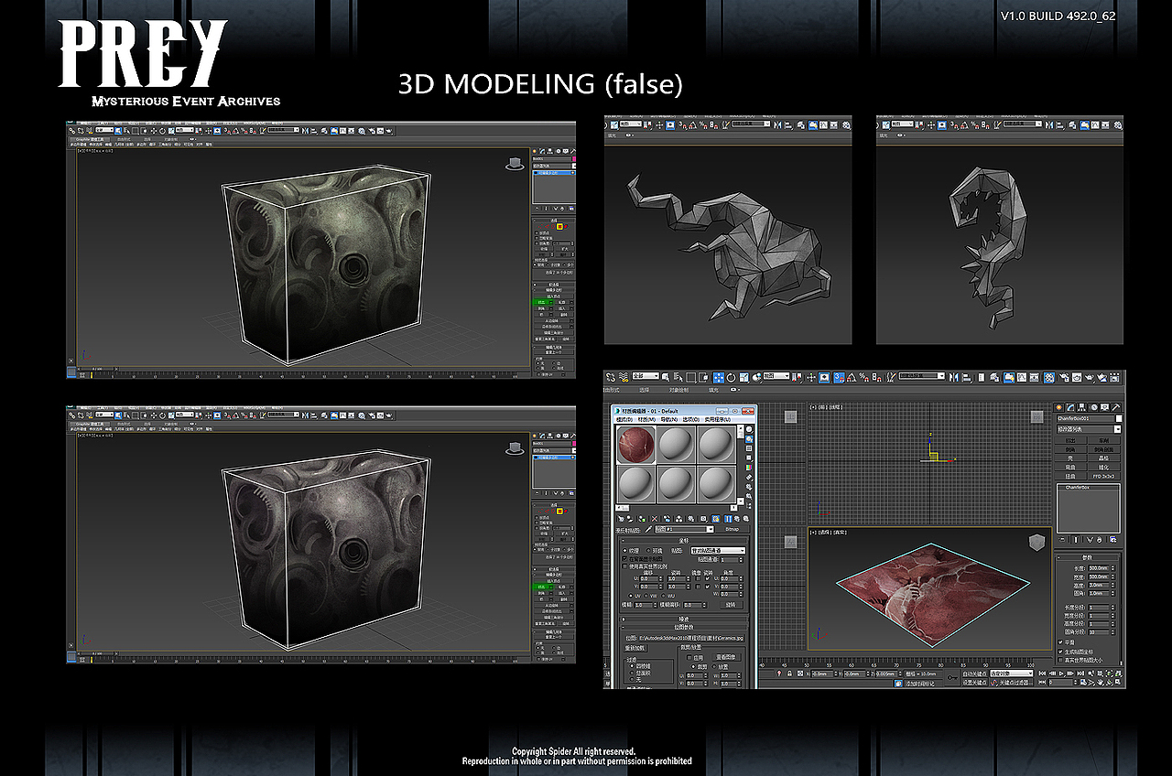
Task: Click the ViewCube in the heart-texture perspective viewport
Action: [1035, 543]
